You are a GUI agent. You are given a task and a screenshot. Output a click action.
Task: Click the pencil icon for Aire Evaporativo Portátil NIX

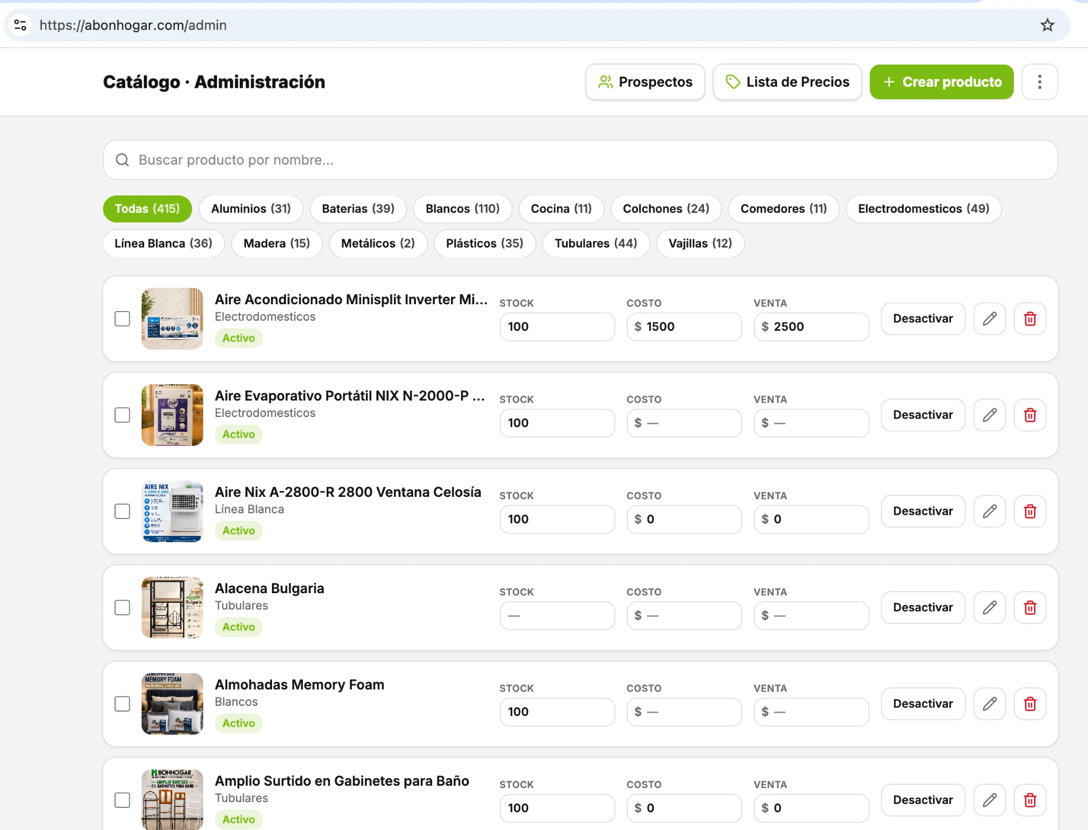click(x=989, y=415)
